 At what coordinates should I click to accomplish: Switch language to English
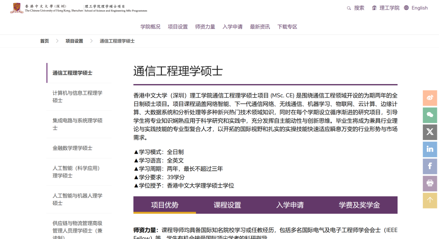(419, 8)
